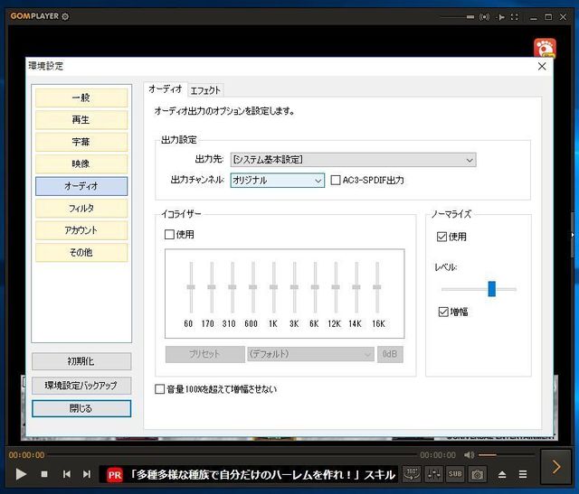Open the control panel equalizer icon
This screenshot has width=579, height=494.
click(433, 474)
